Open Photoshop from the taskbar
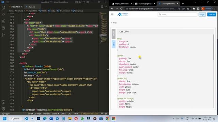The image size is (218, 122). 38,119
